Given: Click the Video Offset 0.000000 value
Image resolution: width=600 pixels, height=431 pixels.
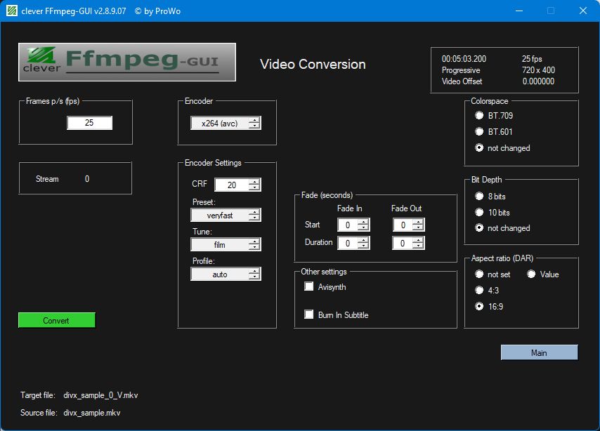Looking at the screenshot, I should [538, 81].
